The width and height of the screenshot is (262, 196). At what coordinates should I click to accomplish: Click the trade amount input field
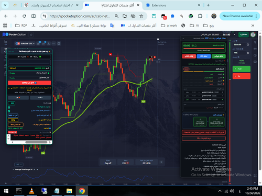tap(239, 53)
